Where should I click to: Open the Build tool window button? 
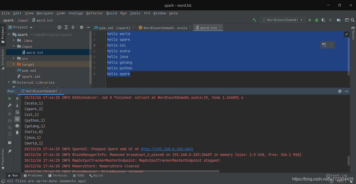coord(96,175)
